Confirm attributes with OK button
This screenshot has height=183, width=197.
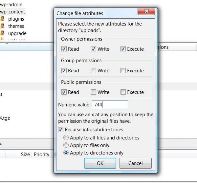100,163
